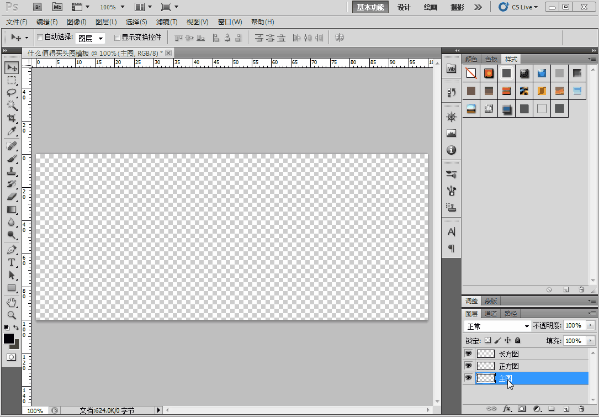The width and height of the screenshot is (599, 417).
Task: Select the Gradient tool
Action: (x=12, y=209)
